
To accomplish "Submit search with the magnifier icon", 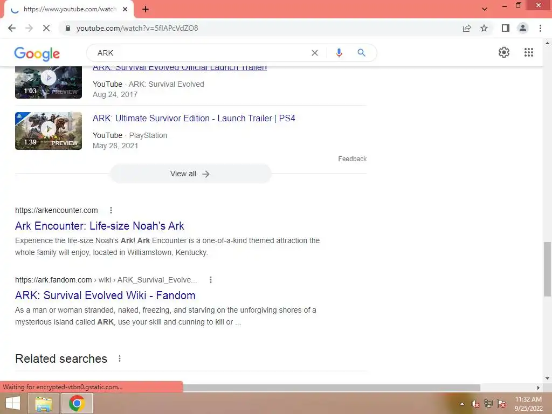I will [x=361, y=53].
